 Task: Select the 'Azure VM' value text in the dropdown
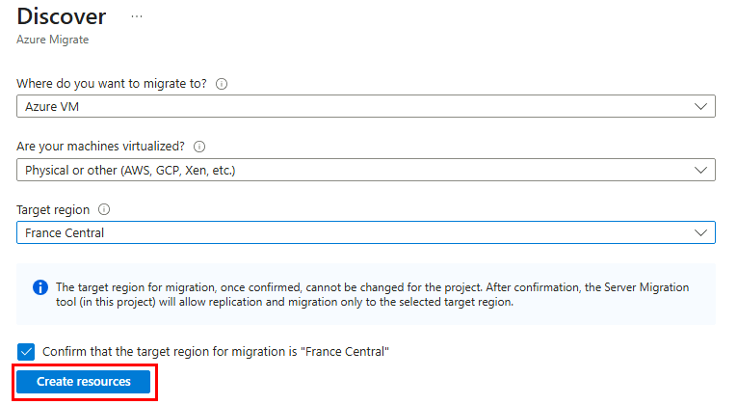[52, 107]
